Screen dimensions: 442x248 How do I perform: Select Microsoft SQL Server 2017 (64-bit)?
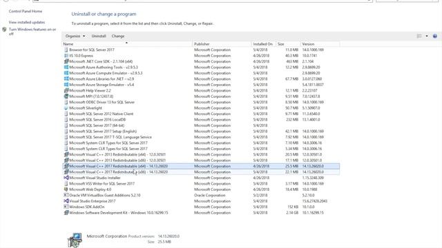201,125
